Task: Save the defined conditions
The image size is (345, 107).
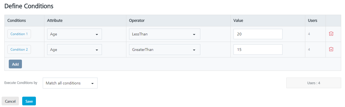Action: pos(29,101)
